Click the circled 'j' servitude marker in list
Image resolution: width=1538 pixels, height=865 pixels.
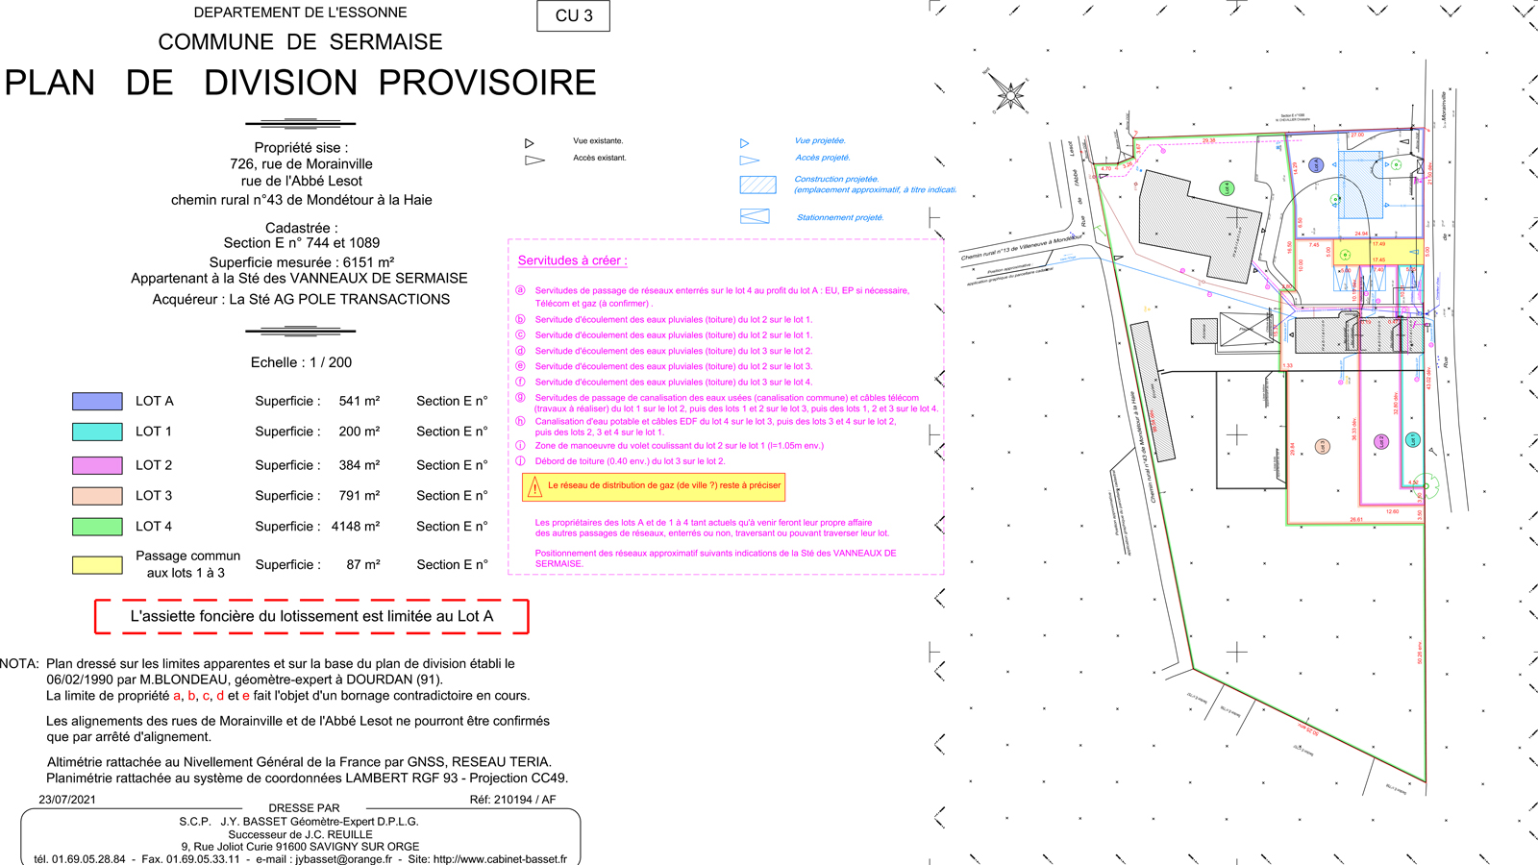pos(520,461)
